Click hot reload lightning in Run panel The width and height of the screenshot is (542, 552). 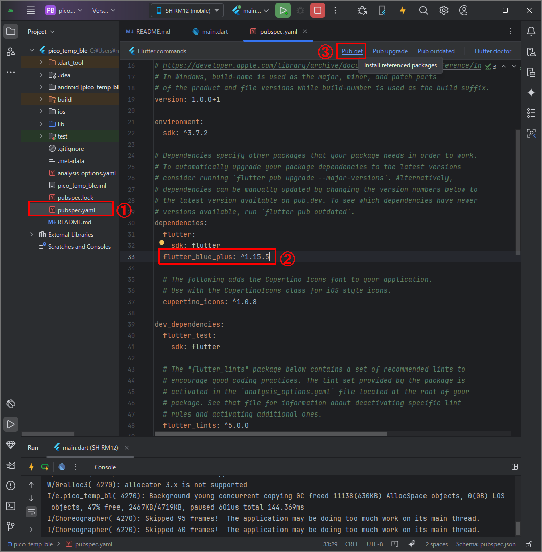click(x=31, y=467)
